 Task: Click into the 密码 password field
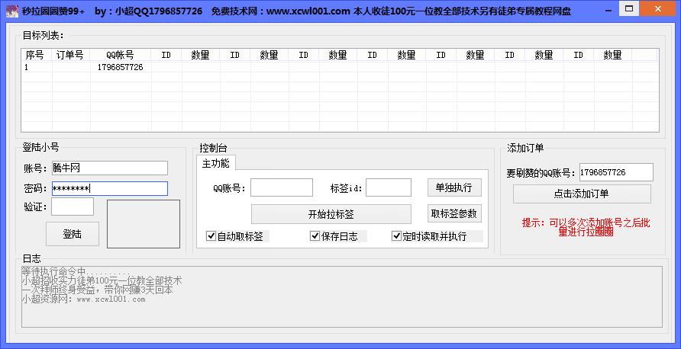(x=109, y=188)
